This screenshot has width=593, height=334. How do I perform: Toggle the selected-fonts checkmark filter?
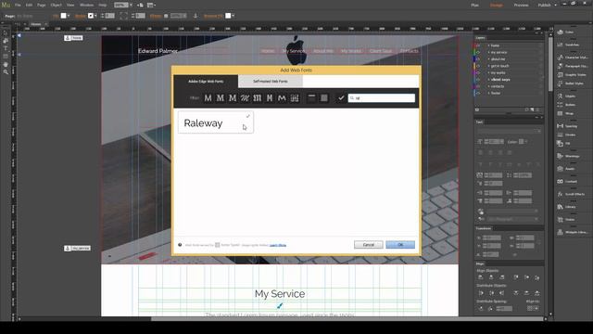point(341,98)
